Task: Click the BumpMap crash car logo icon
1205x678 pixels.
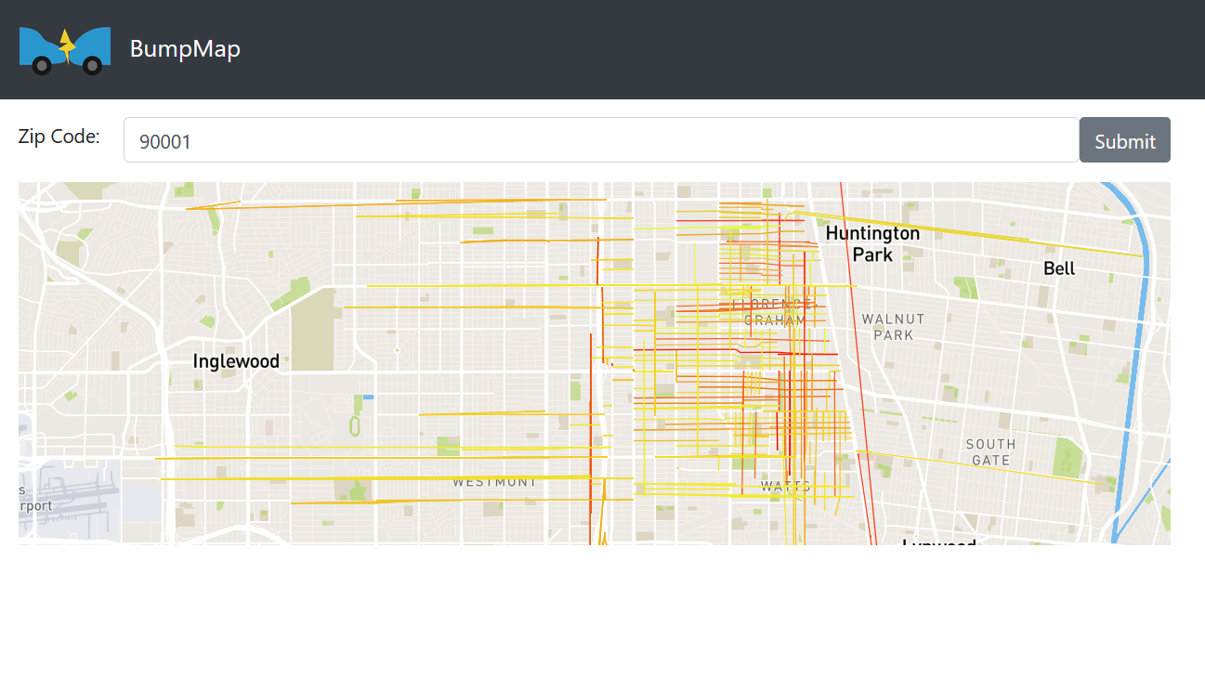Action: pos(64,48)
